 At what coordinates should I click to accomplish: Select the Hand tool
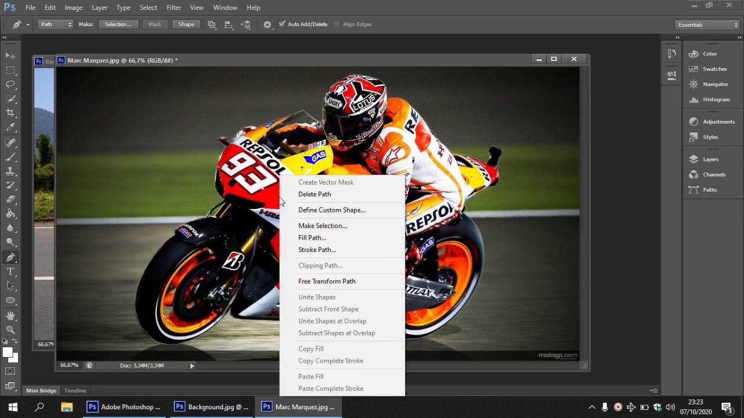[x=10, y=316]
